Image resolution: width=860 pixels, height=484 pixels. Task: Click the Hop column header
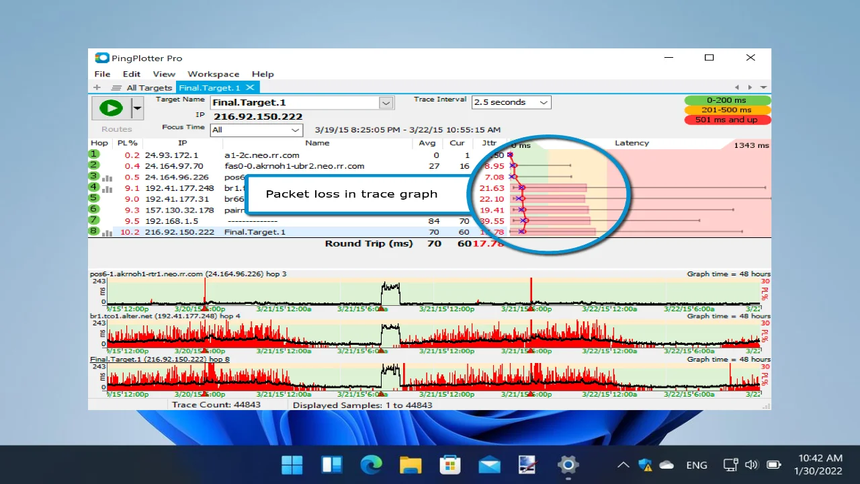tap(99, 143)
